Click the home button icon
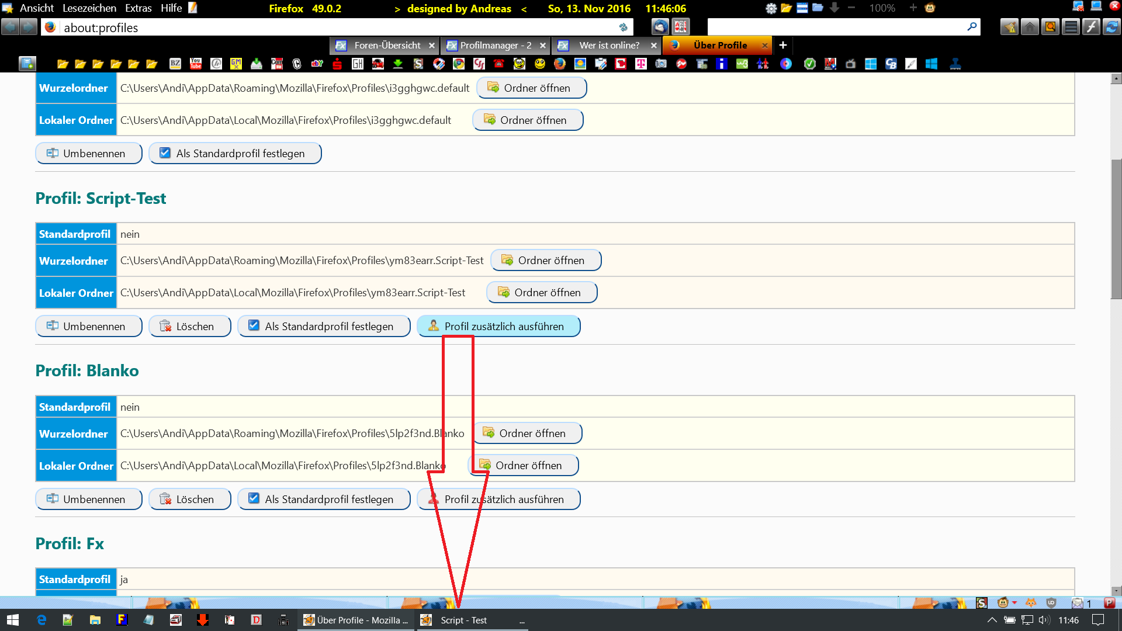This screenshot has width=1122, height=631. pos(1030,27)
